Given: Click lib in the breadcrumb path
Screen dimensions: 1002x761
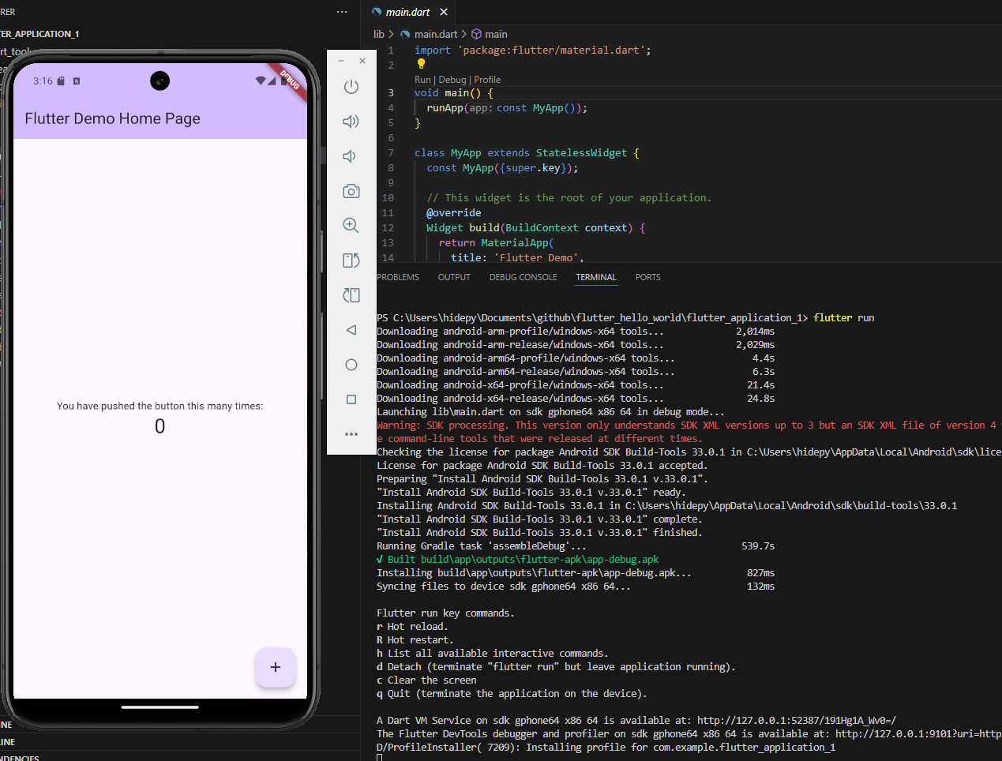Looking at the screenshot, I should click(x=379, y=34).
